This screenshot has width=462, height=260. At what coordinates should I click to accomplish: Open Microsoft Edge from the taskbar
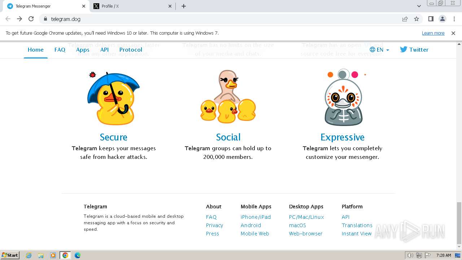77,255
